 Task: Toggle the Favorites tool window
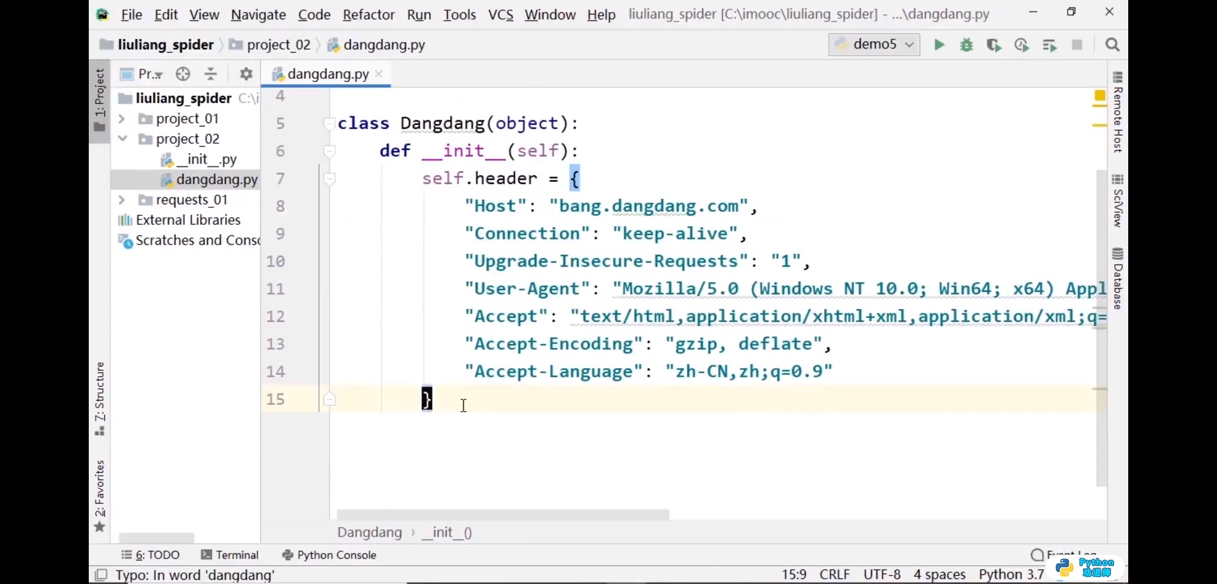point(100,496)
